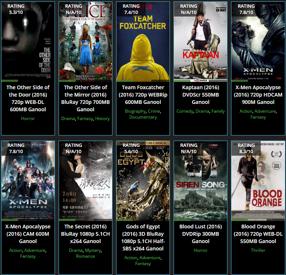Select Mystery genre under The Secret

(x=93, y=250)
